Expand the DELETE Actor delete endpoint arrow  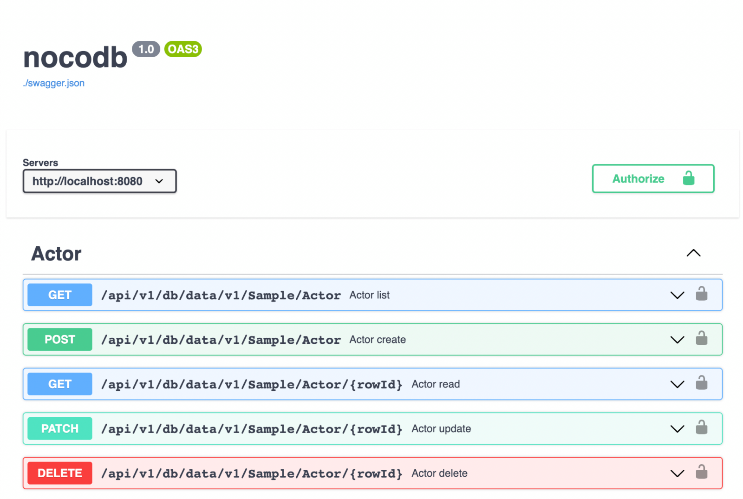click(677, 473)
